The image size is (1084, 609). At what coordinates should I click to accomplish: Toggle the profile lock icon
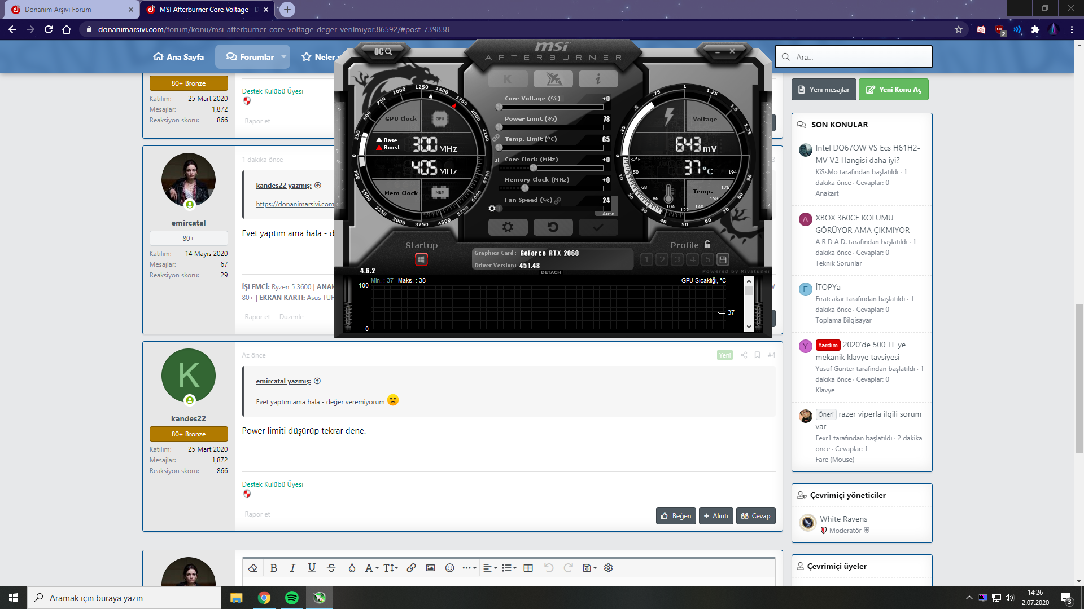click(x=707, y=245)
